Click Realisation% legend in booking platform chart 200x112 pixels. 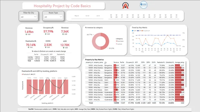point(26,74)
